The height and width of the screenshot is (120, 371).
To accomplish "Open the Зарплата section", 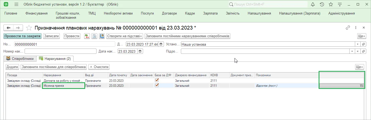I will click(x=210, y=13).
